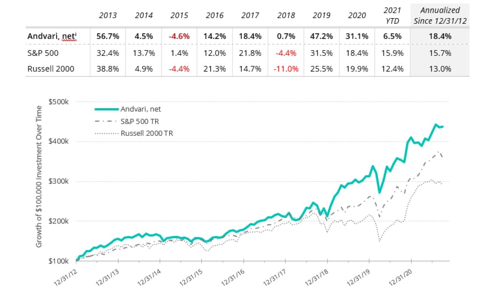Select the "Annualized Since 12/31/12" header
Screen dimensions: 495x297
coord(440,15)
